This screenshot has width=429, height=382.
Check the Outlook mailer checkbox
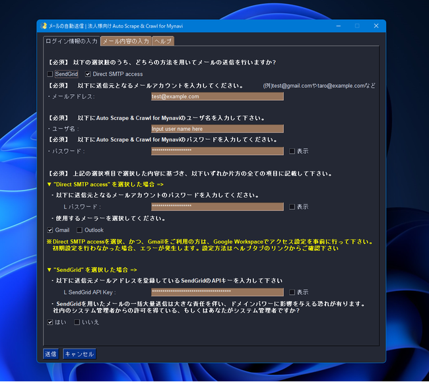[80, 230]
